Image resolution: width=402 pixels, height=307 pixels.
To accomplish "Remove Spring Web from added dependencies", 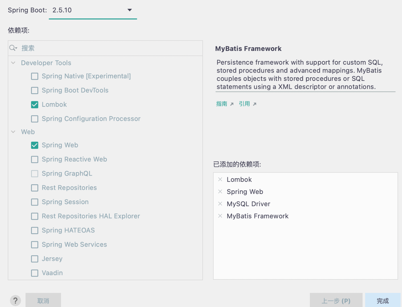I will point(220,191).
